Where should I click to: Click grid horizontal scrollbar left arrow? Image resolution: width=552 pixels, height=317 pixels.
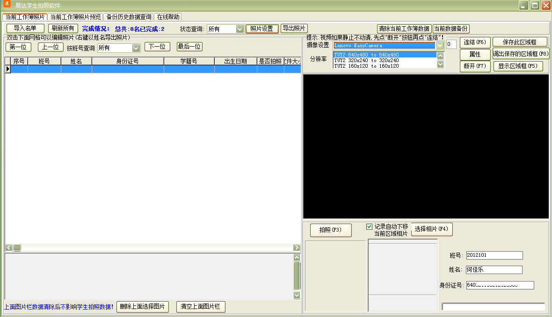[9, 248]
